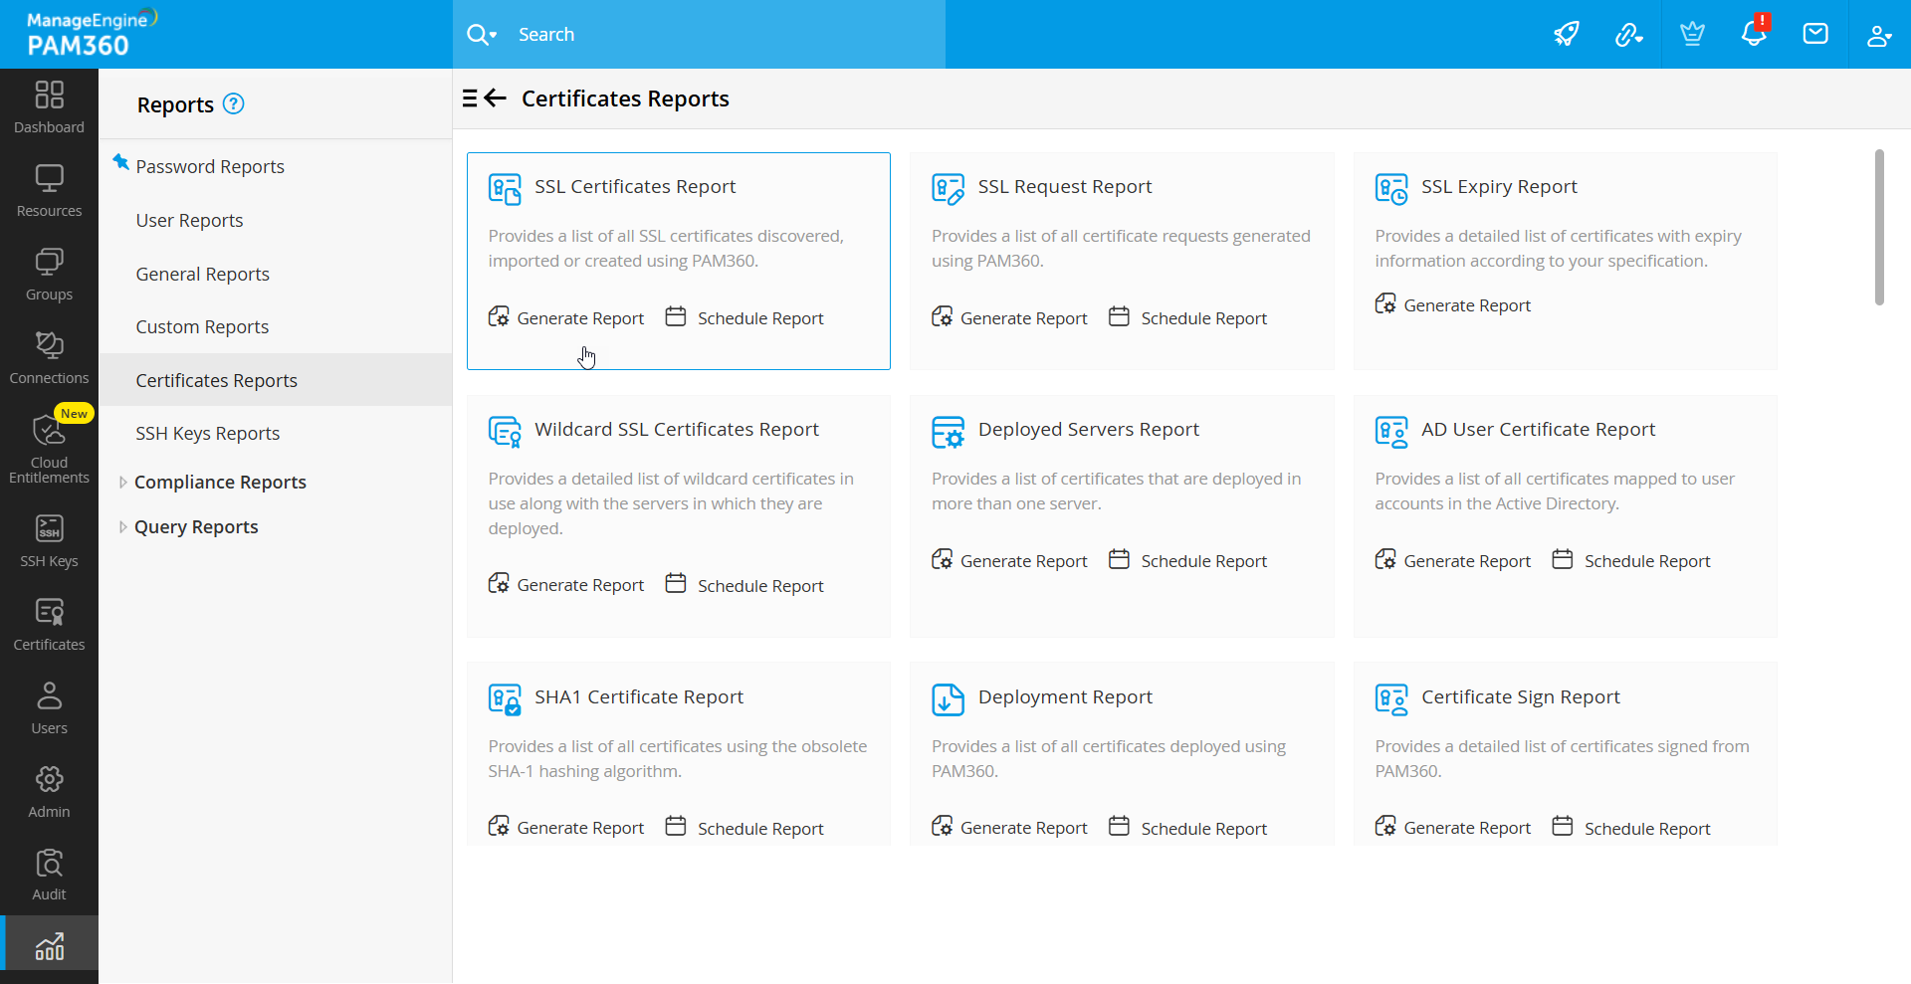Switch to Password Reports
1911x984 pixels.
coord(209,166)
